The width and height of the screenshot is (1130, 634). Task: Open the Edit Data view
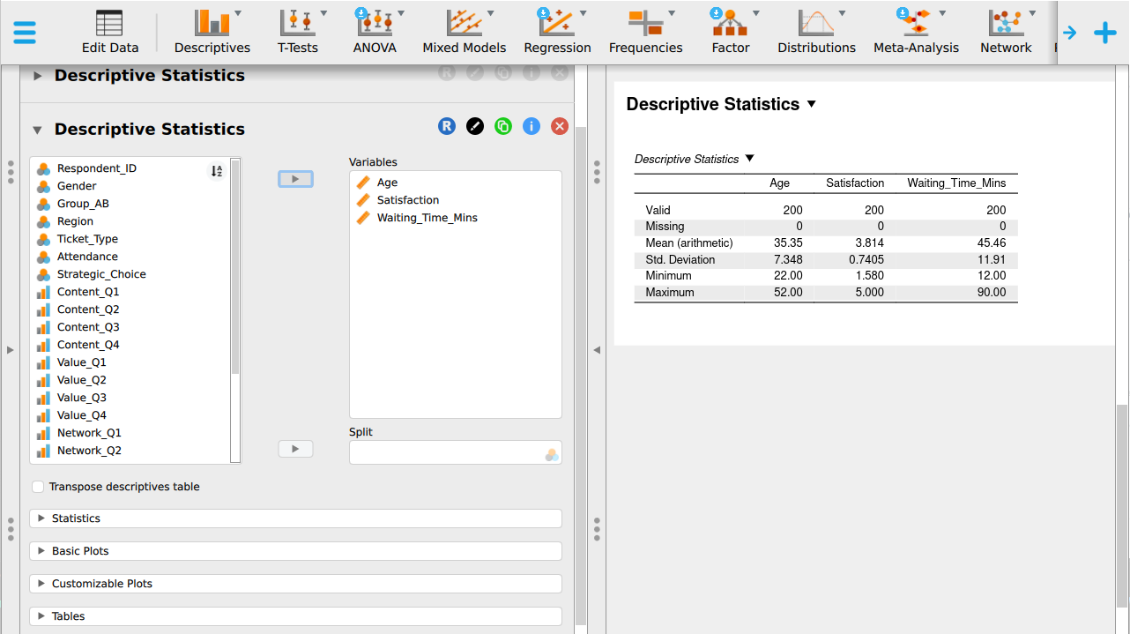pos(110,32)
